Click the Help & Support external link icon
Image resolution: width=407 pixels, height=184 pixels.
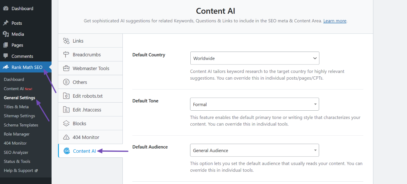(36, 171)
